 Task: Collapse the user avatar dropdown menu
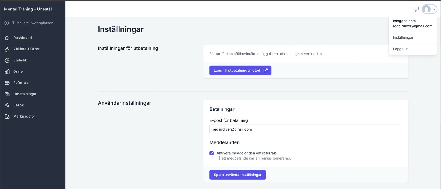pos(429,9)
